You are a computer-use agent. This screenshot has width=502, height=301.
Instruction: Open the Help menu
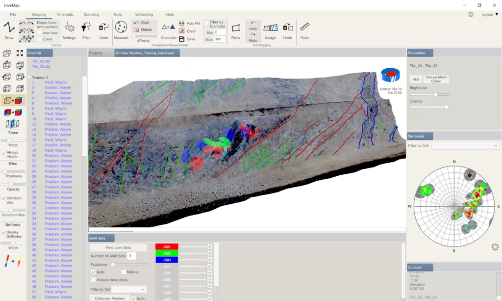(x=170, y=14)
